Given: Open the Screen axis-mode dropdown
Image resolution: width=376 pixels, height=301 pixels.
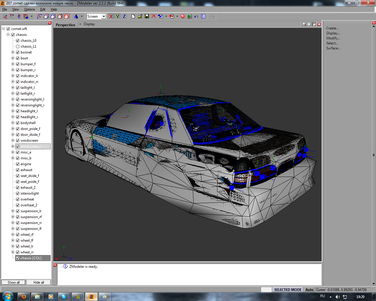Looking at the screenshot, I should [x=104, y=16].
